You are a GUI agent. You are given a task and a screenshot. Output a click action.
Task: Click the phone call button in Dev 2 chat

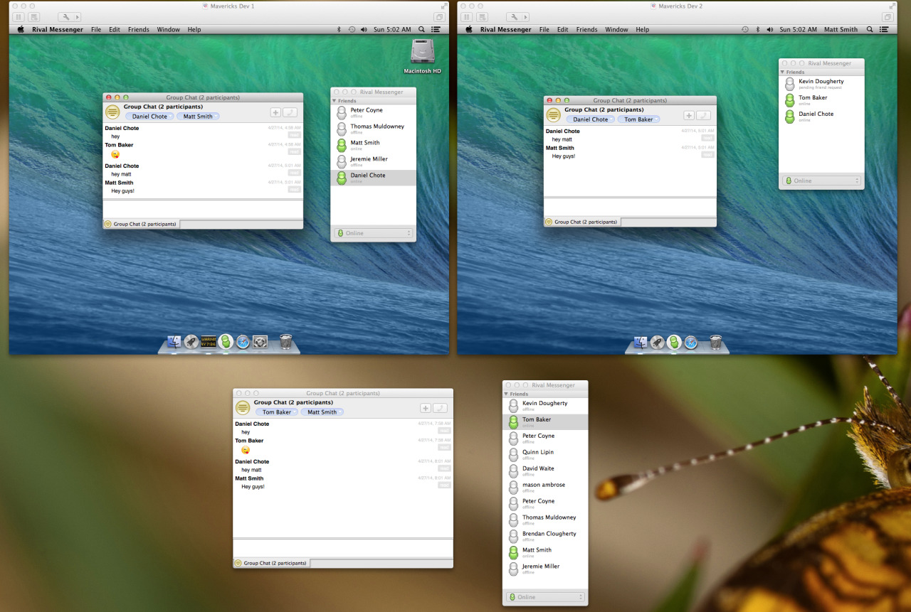pyautogui.click(x=703, y=115)
